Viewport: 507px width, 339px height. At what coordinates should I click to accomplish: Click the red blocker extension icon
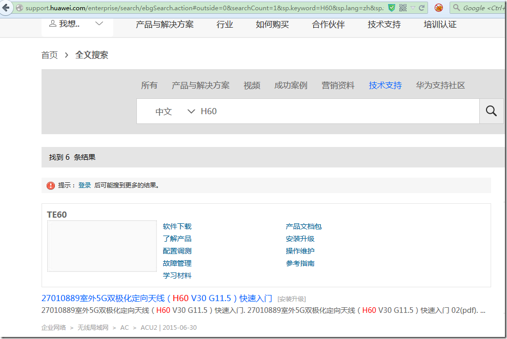click(439, 8)
